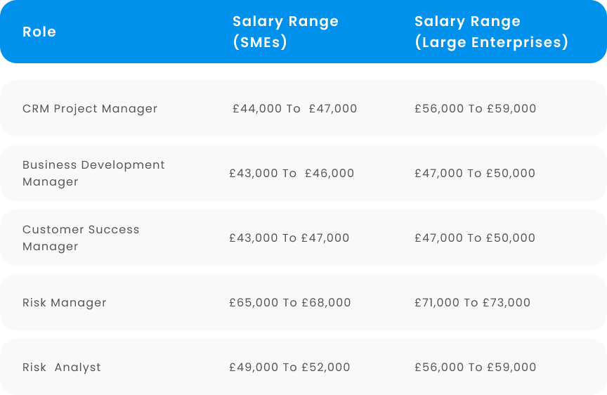Select the Risk Manager role
The height and width of the screenshot is (395, 607).
[x=64, y=302]
